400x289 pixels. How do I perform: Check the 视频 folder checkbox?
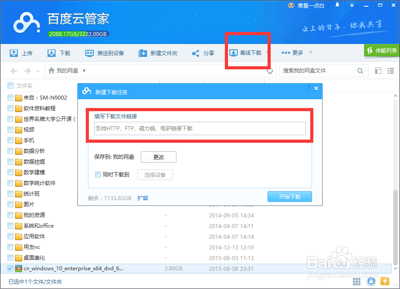point(10,129)
